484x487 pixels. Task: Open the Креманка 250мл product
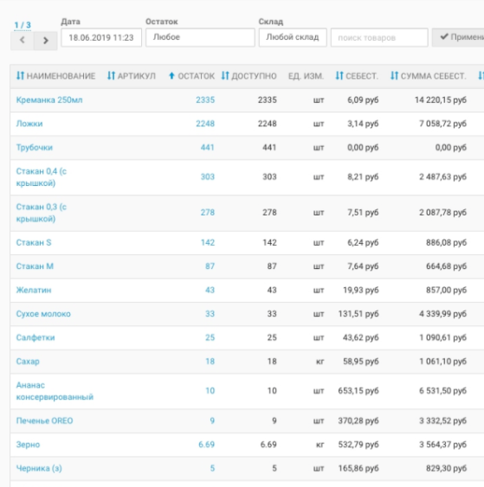[x=49, y=100]
